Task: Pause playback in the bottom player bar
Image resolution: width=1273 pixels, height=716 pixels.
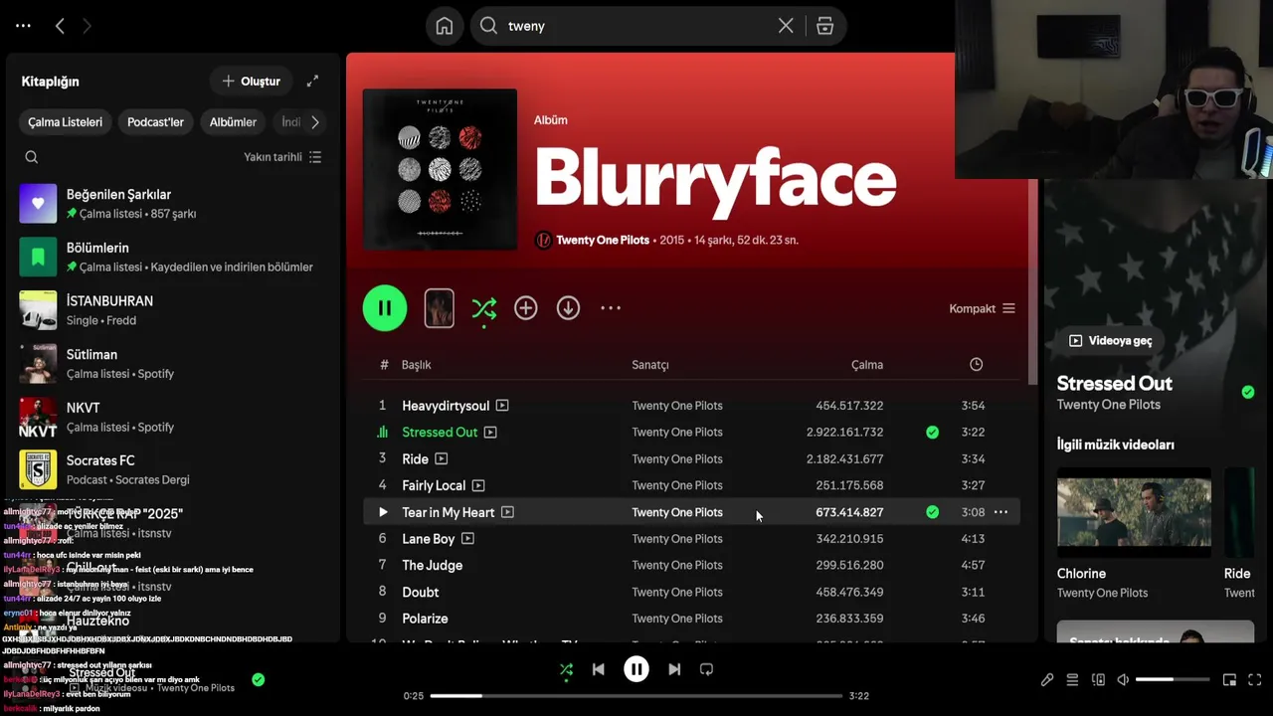Action: point(636,669)
